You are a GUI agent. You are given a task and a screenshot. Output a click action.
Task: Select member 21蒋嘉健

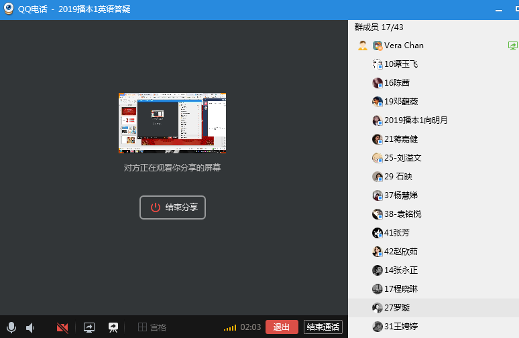coord(434,139)
